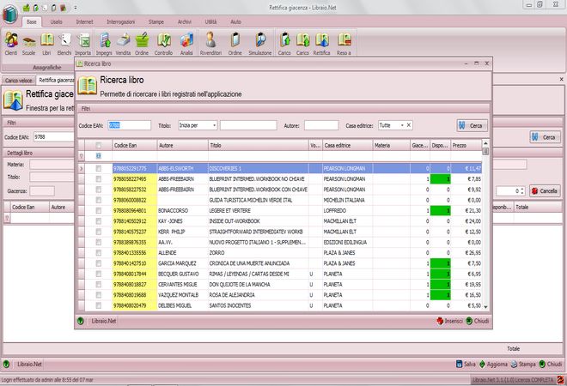Open the Titolo 'Inizia per' dropdown
Screen dimensions: 567x386
[214, 125]
